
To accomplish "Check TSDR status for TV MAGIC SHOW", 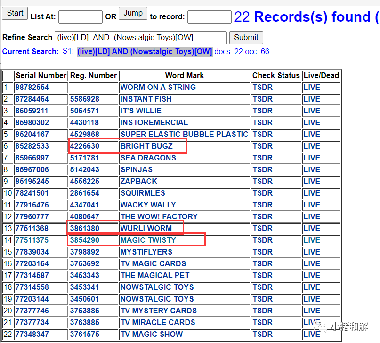I will 262,334.
